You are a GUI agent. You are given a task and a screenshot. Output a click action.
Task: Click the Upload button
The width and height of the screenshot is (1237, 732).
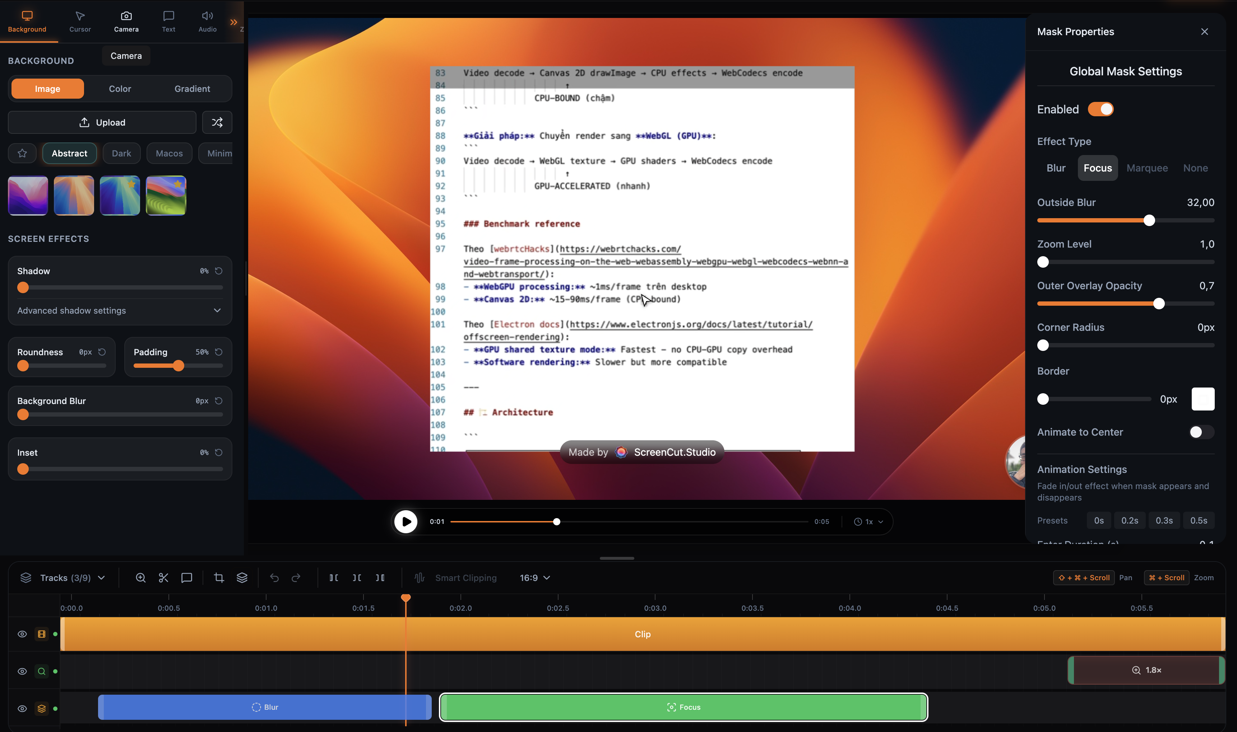click(102, 122)
